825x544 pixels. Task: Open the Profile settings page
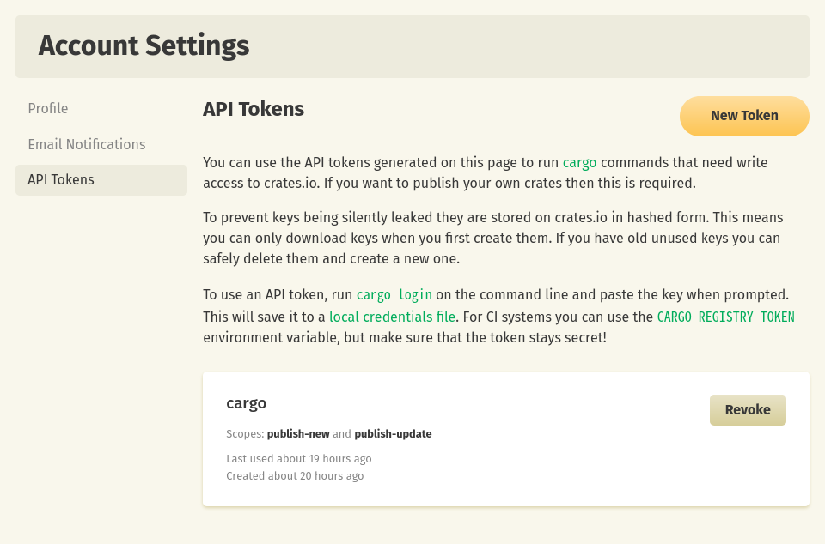[48, 108]
